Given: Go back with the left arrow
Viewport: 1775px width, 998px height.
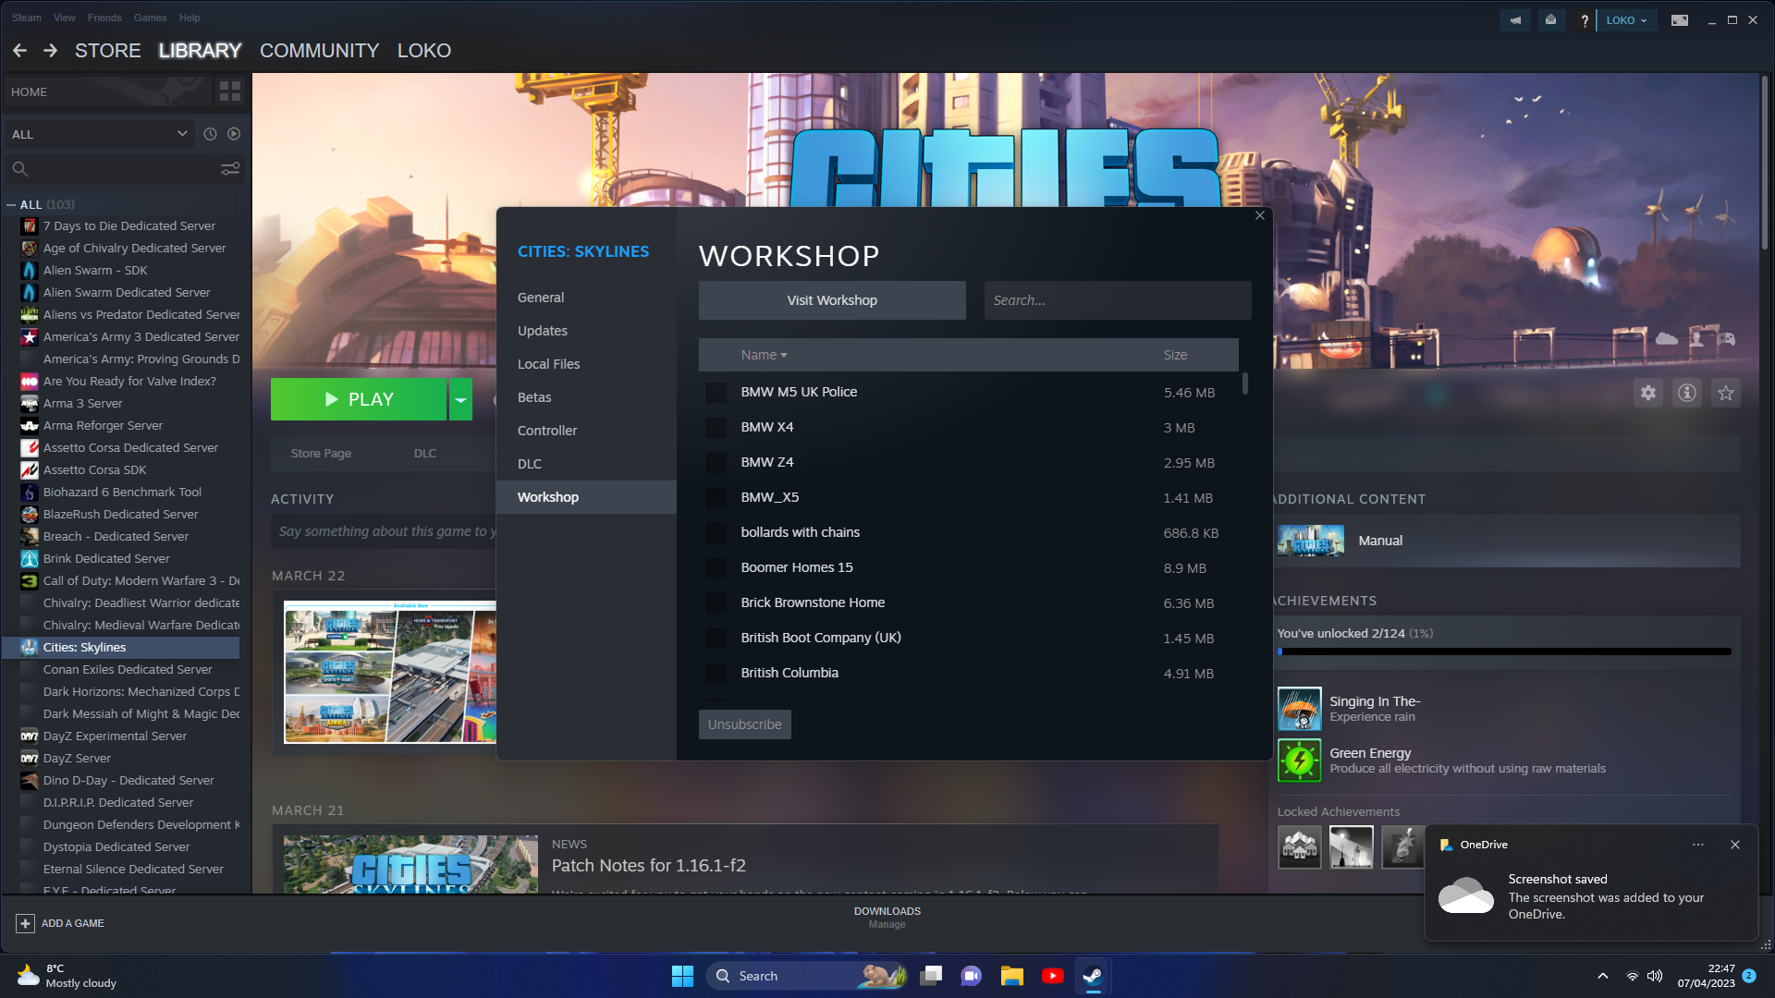Looking at the screenshot, I should tap(19, 51).
